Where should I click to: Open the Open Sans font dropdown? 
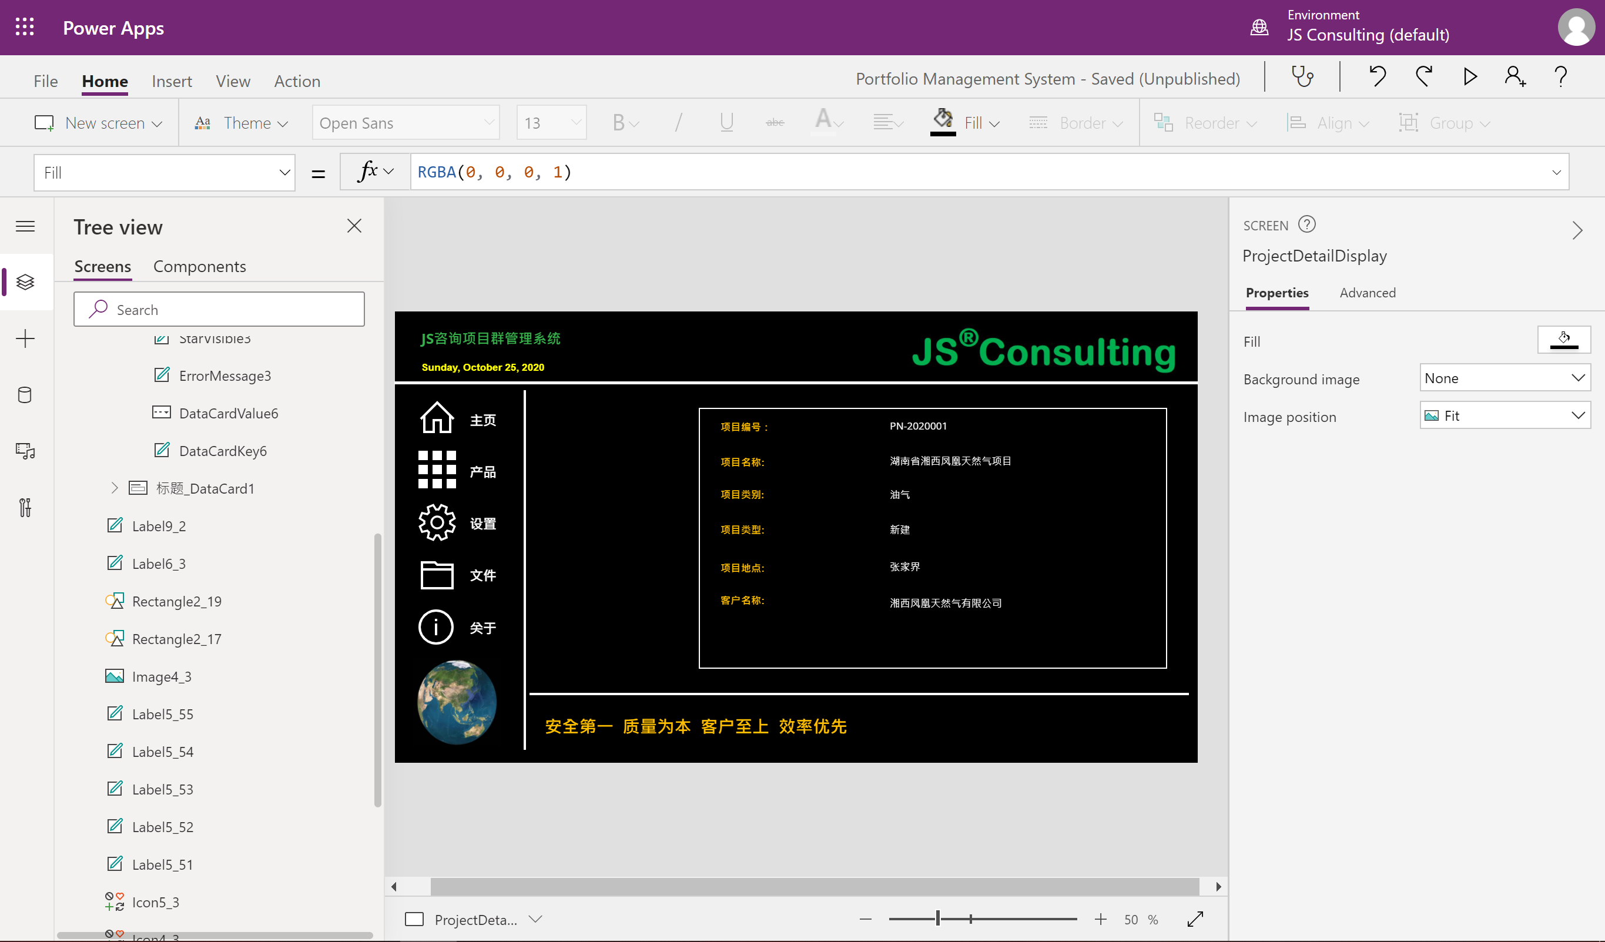[x=406, y=123]
